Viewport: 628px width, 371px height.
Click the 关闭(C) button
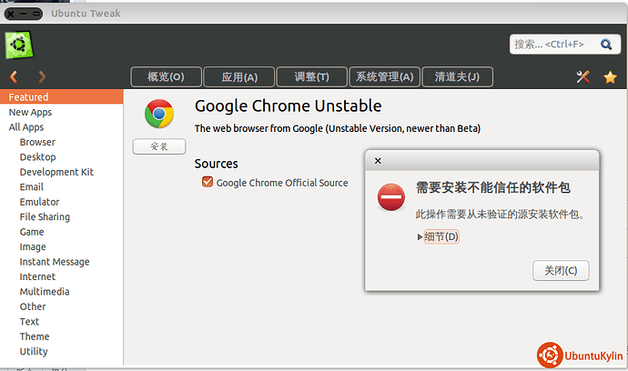561,271
